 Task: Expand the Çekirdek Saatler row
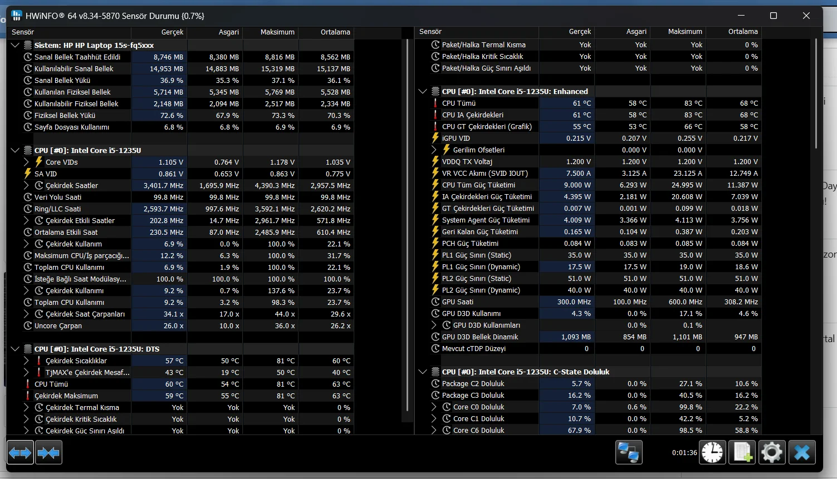click(26, 185)
